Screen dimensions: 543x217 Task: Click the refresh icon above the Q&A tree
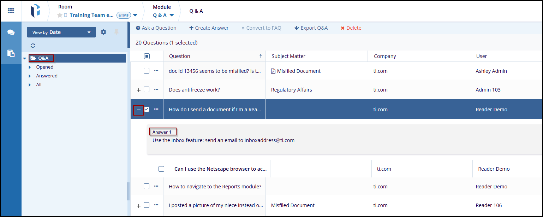[x=33, y=46]
